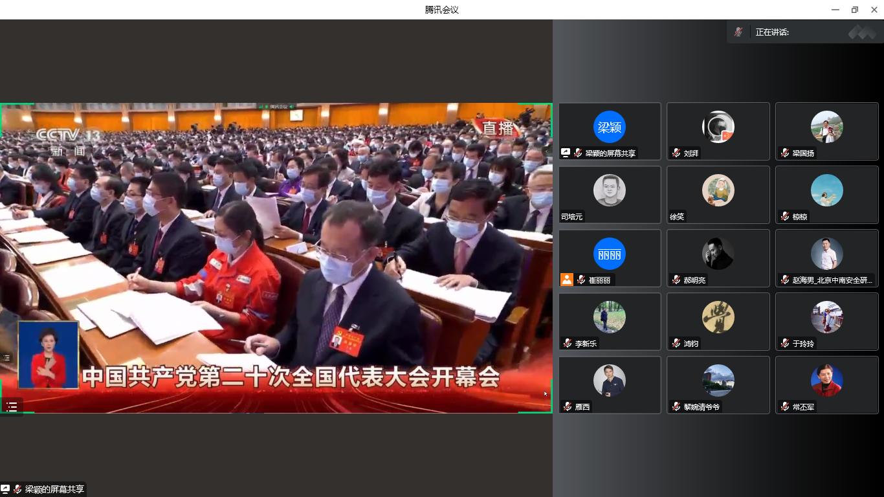Click the shared CCTV broadcast video area
This screenshot has height=497, width=884.
(x=276, y=258)
